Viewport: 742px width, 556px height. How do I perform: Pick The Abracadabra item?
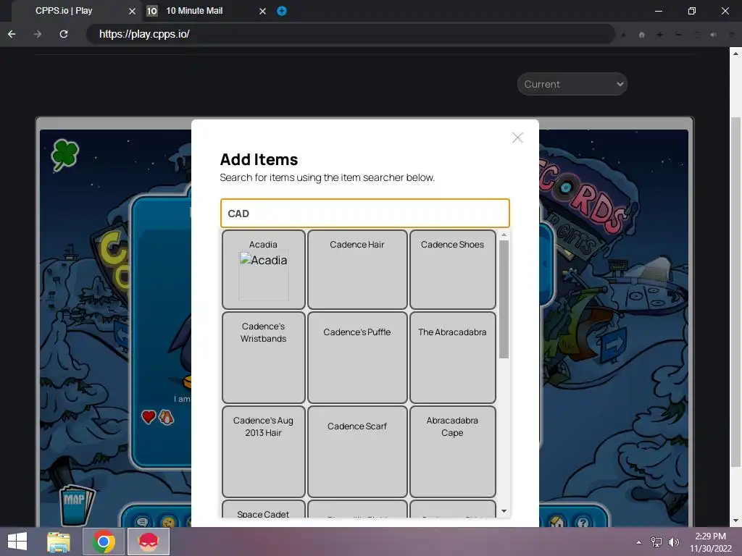[452, 358]
